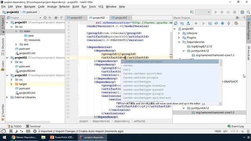
Task: Select maven-antrun-plugin from completion list
Action: click(170, 78)
